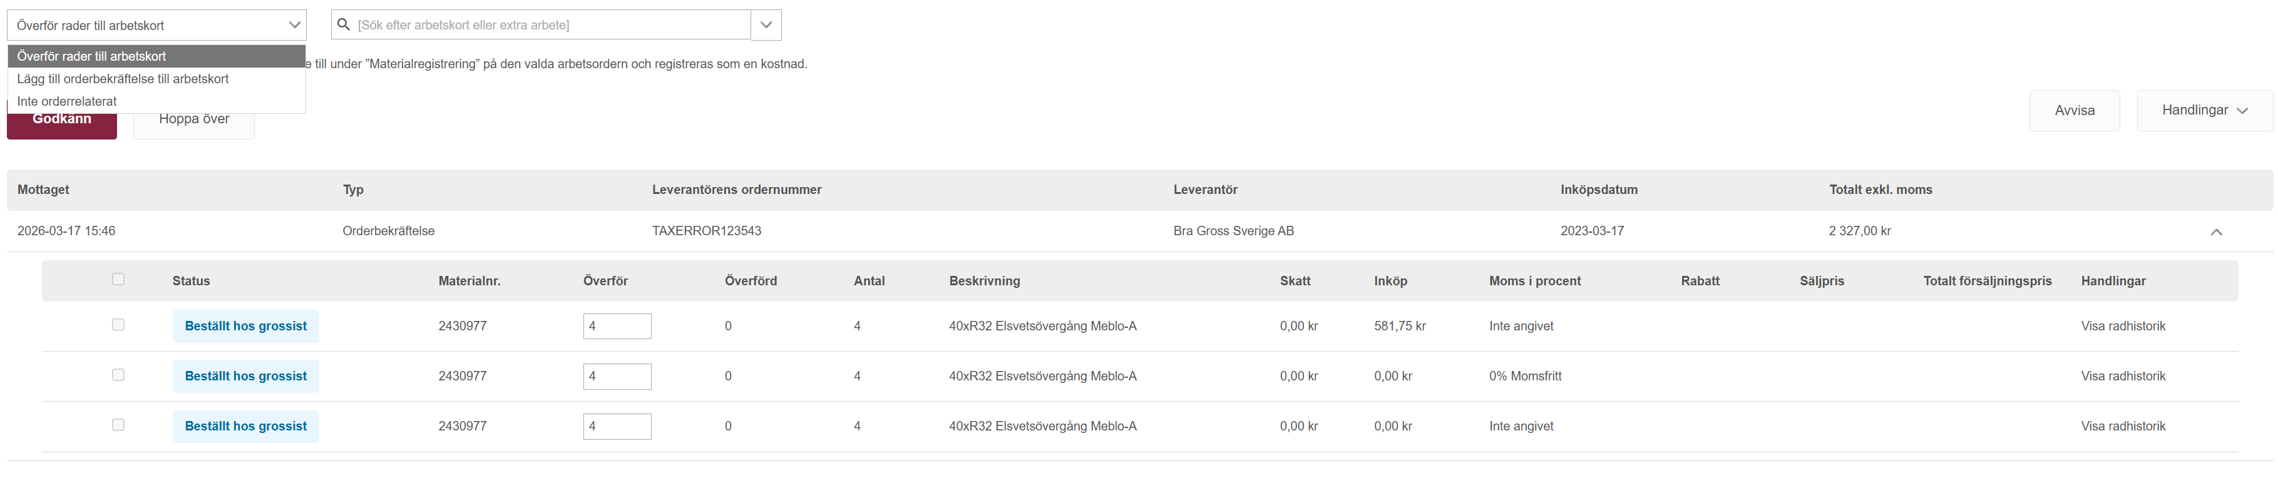The width and height of the screenshot is (2278, 488).
Task: Open the work card search dropdown arrow
Action: tap(766, 25)
